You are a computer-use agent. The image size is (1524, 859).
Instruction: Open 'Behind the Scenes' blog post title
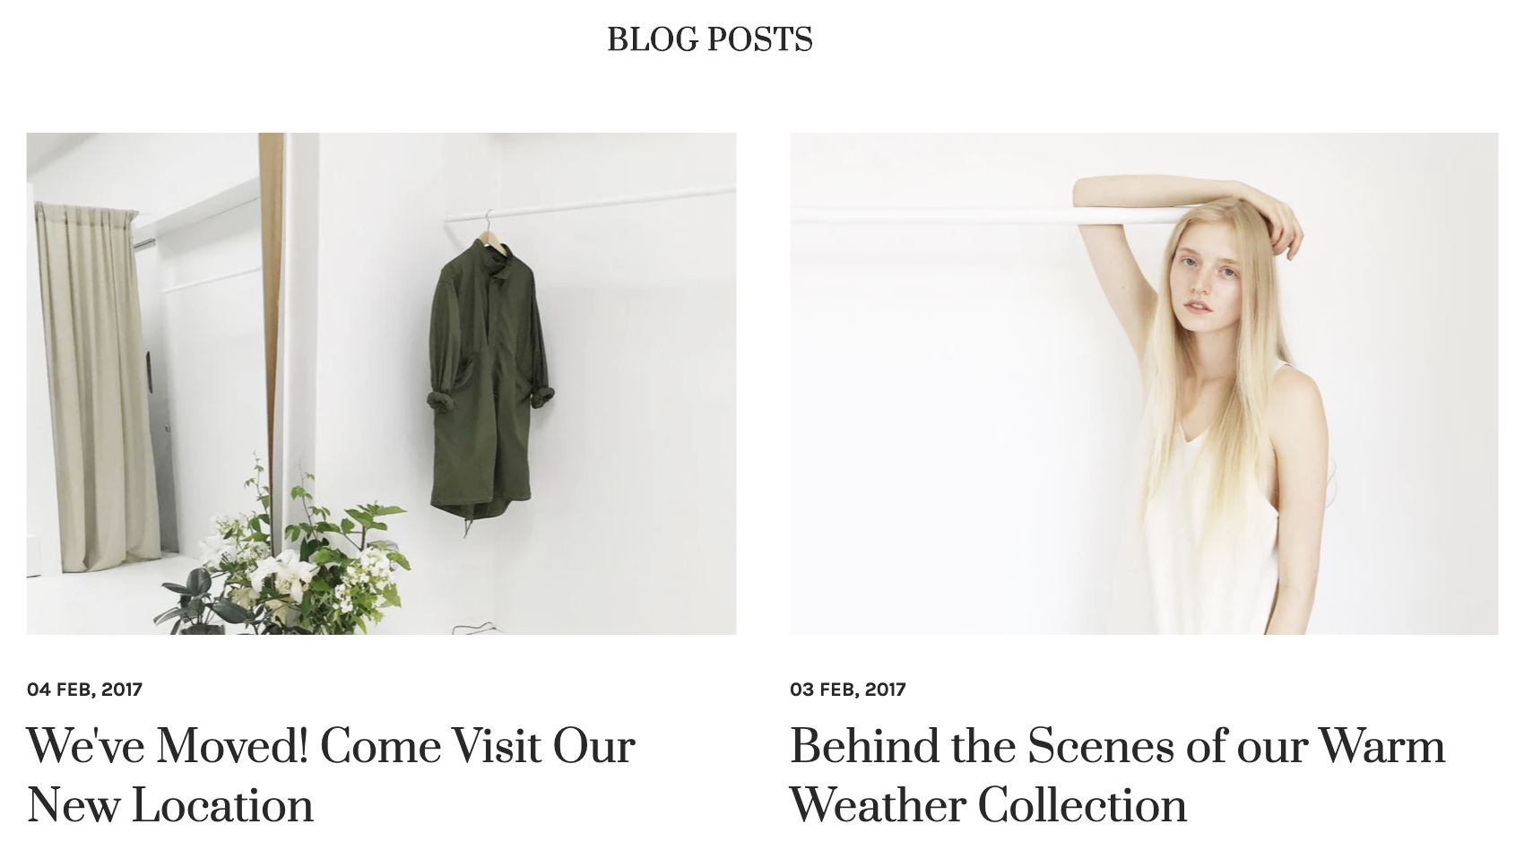[1117, 776]
